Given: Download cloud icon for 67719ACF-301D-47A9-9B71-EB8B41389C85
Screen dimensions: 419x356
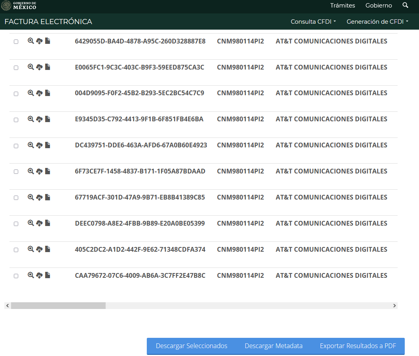Looking at the screenshot, I should pos(39,197).
